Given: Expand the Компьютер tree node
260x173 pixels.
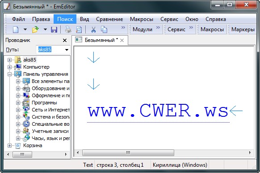Looking at the screenshot, I should click(x=10, y=67).
